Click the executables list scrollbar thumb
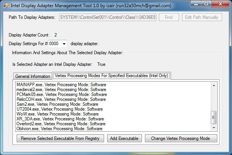 click(214, 117)
